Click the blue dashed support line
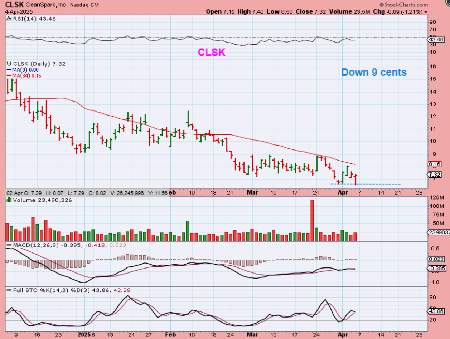The image size is (450, 339). pyautogui.click(x=365, y=185)
